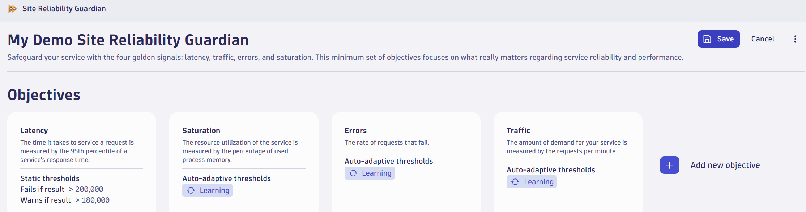Select the Traffic objective title
Viewport: 806px width, 212px height.
pos(518,131)
